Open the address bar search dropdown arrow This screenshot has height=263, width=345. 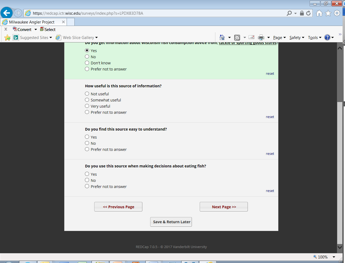tap(295, 13)
